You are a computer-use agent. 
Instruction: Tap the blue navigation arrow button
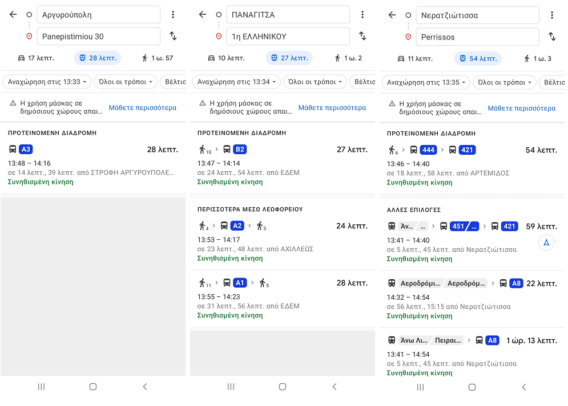546,243
